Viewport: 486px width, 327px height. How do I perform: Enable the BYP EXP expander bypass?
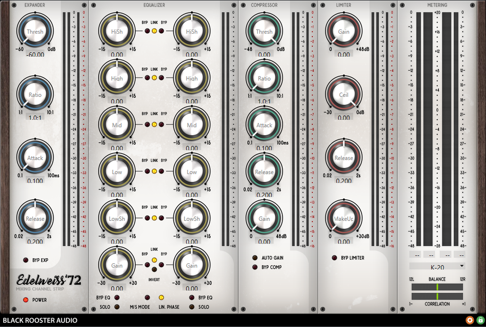(26, 260)
